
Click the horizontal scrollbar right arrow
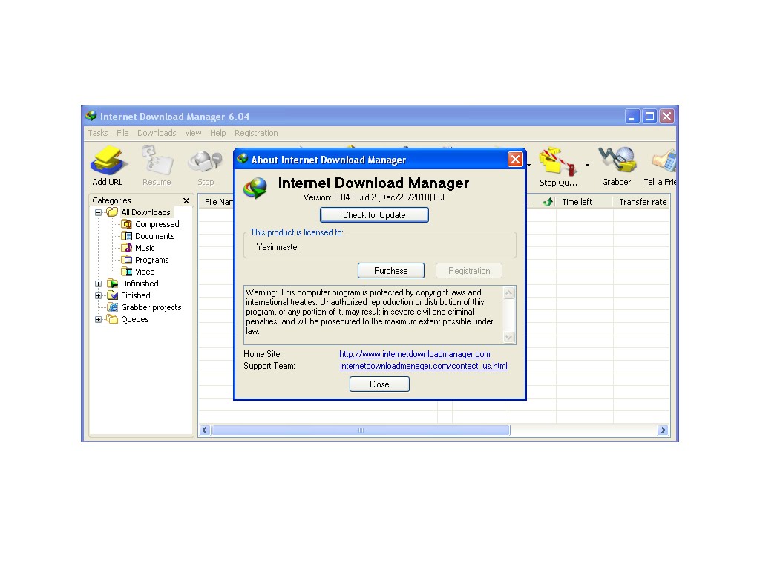pos(663,430)
